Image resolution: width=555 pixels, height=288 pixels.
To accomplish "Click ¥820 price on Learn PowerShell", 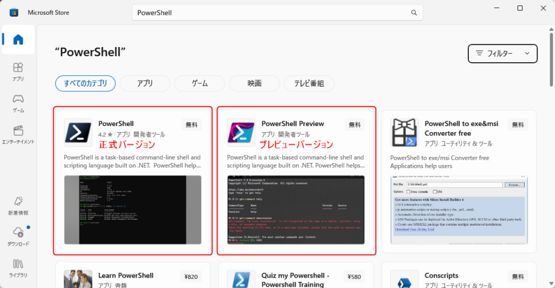I will [x=191, y=276].
